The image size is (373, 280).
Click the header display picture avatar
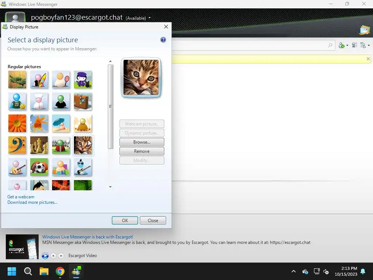coord(15,17)
